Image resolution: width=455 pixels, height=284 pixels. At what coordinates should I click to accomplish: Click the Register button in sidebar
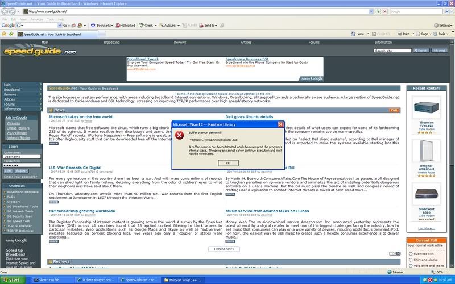22,171
